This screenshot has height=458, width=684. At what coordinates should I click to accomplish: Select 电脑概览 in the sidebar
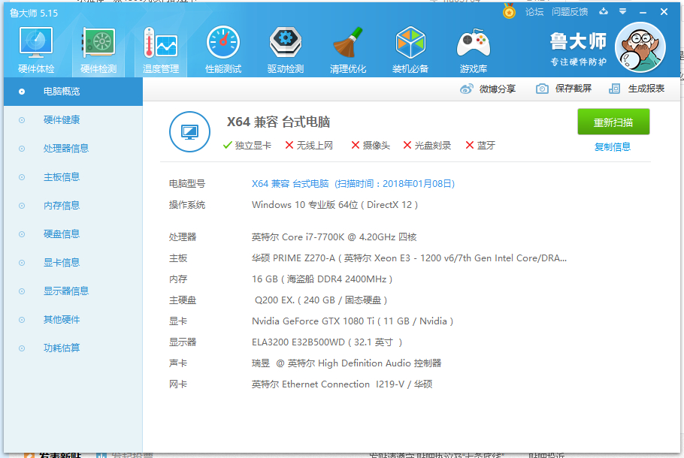tap(74, 92)
